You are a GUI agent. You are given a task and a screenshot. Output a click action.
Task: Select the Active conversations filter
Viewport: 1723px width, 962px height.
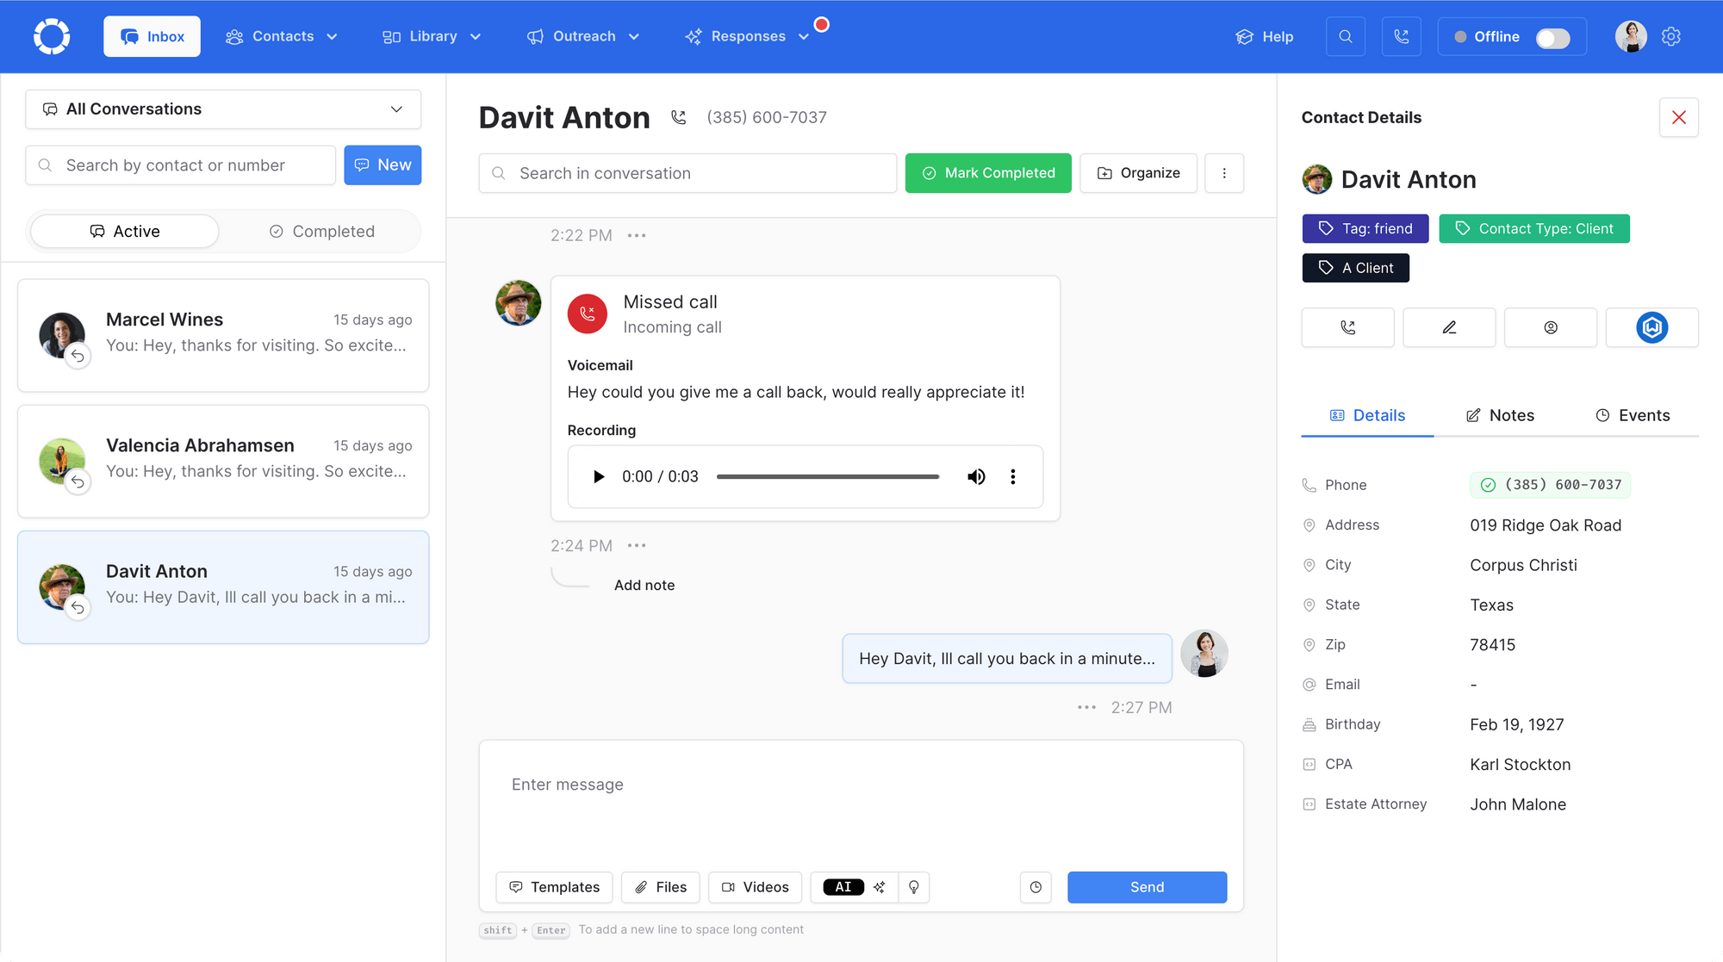(x=124, y=231)
